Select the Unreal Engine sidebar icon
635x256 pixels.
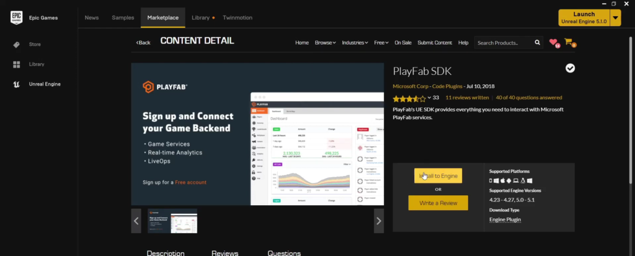coord(16,84)
